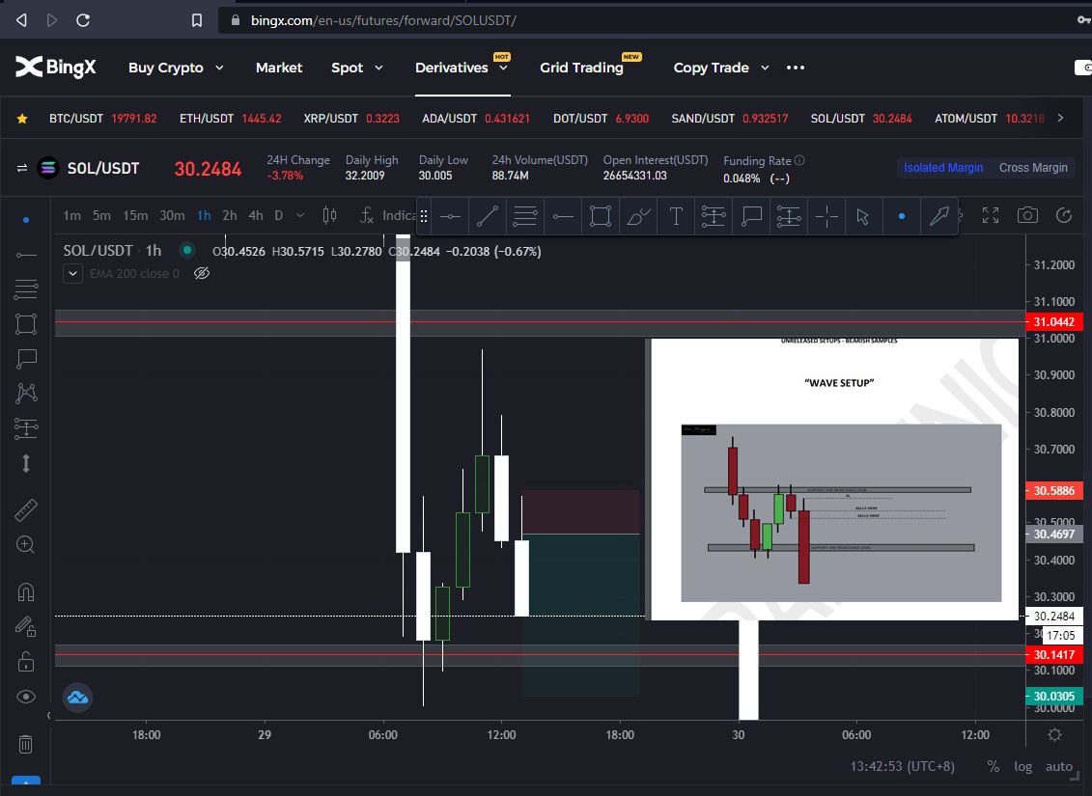Select arrow cursor in floating toolbar
The image size is (1092, 796).
coord(863,216)
